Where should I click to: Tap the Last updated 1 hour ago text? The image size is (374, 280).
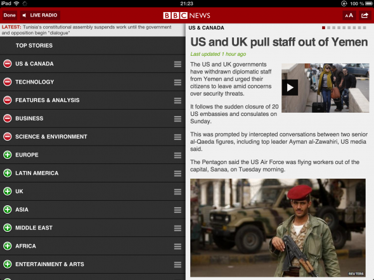tap(218, 54)
